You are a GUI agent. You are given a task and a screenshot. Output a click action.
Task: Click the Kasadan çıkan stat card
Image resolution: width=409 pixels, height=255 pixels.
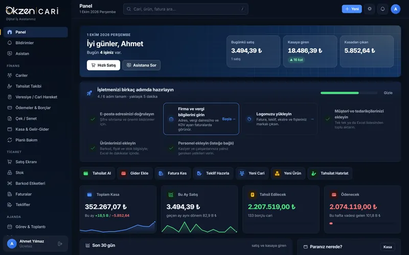pos(367,52)
